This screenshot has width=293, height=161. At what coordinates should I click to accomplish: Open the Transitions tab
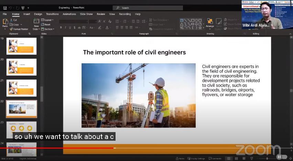tap(52, 14)
